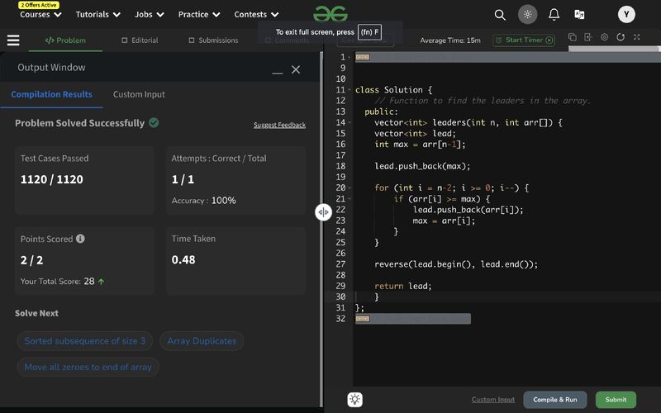Expand the Jobs dropdown
The image size is (661, 413).
point(150,15)
